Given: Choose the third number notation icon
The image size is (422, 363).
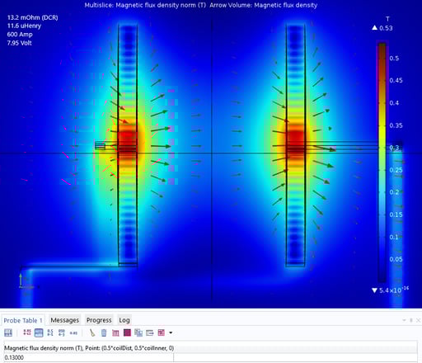Looking at the screenshot, I should point(50,332).
